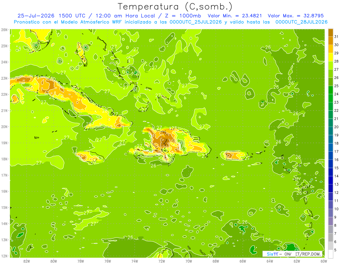Click the green swatch between legend 26 and 27
The height and width of the screenshot is (265, 344).
tap(331, 73)
